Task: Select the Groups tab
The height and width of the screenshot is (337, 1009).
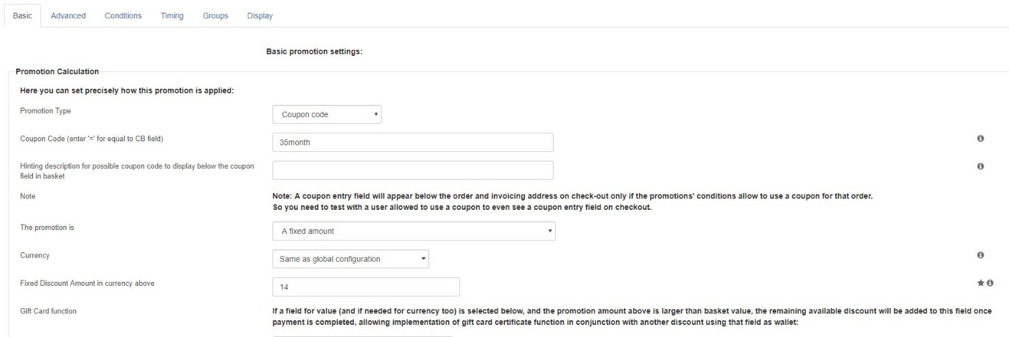Action: pyautogui.click(x=215, y=16)
